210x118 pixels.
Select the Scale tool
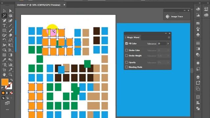[10, 40]
